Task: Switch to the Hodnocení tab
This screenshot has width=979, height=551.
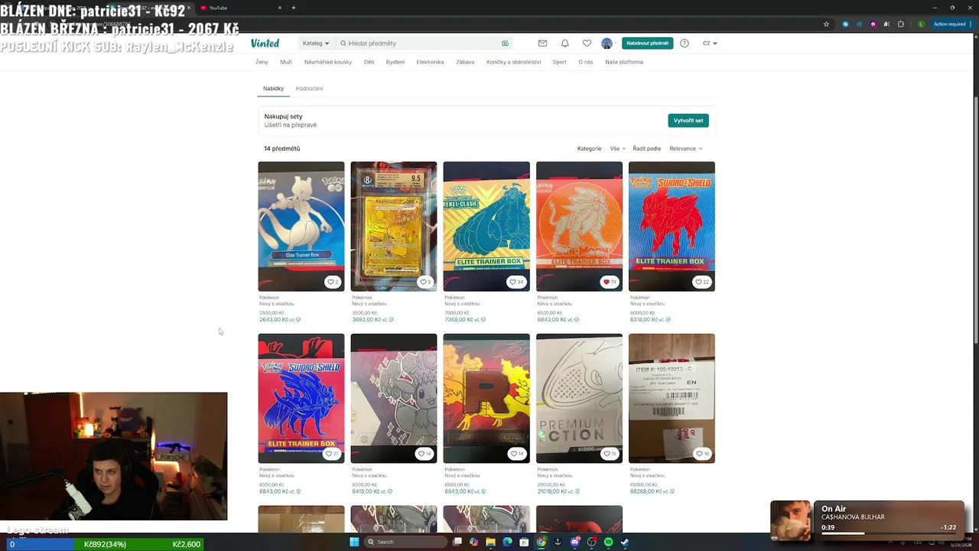Action: [309, 89]
